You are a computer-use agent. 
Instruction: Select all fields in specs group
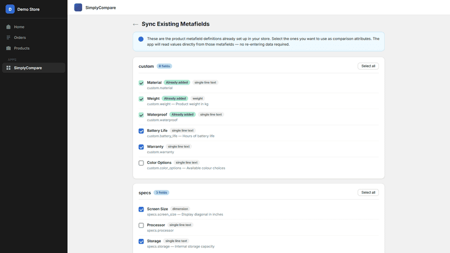pyautogui.click(x=368, y=193)
